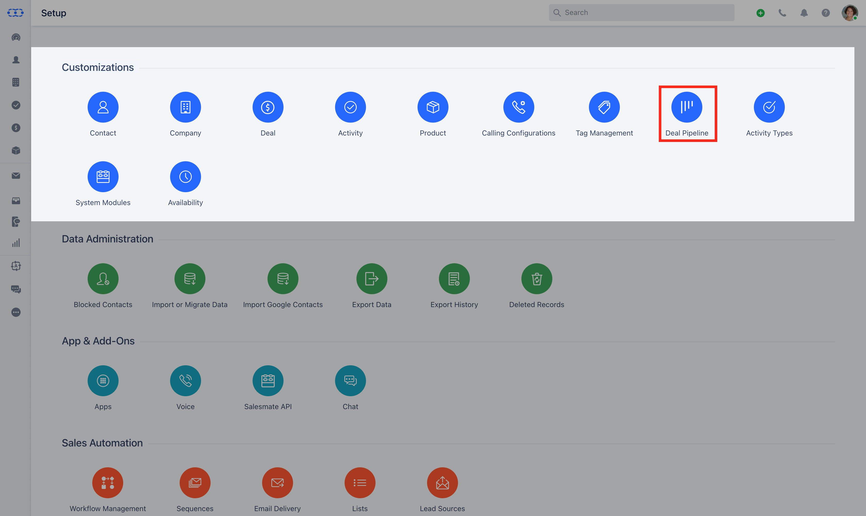Open the notifications bell
Screen dimensions: 866x516
[x=804, y=13]
